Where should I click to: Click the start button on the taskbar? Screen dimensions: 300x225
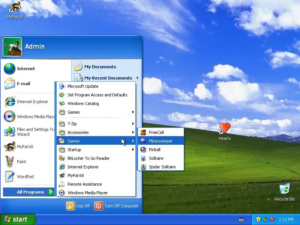click(x=18, y=219)
